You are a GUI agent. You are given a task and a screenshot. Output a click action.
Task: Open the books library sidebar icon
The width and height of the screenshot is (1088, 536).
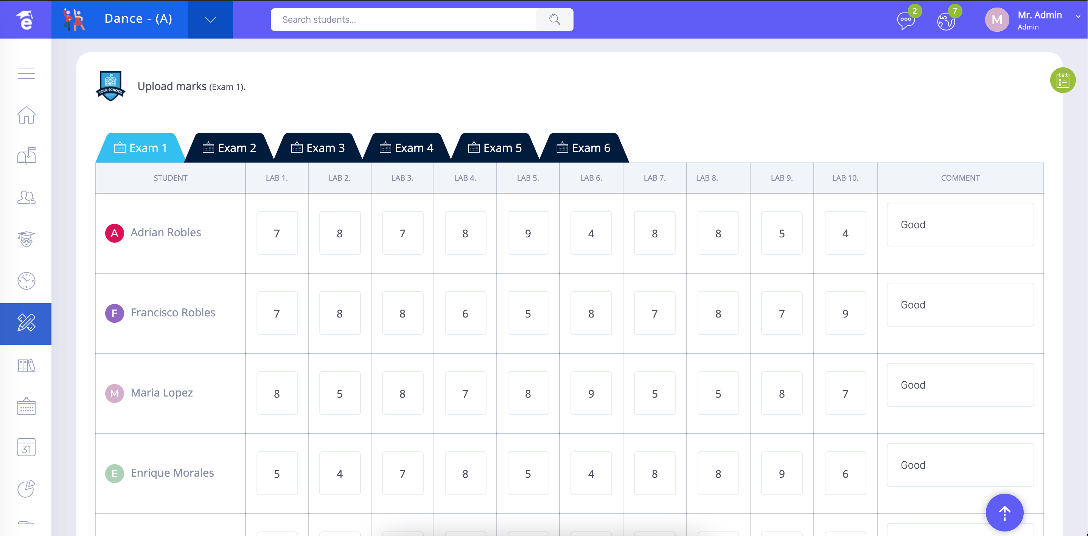pyautogui.click(x=26, y=365)
